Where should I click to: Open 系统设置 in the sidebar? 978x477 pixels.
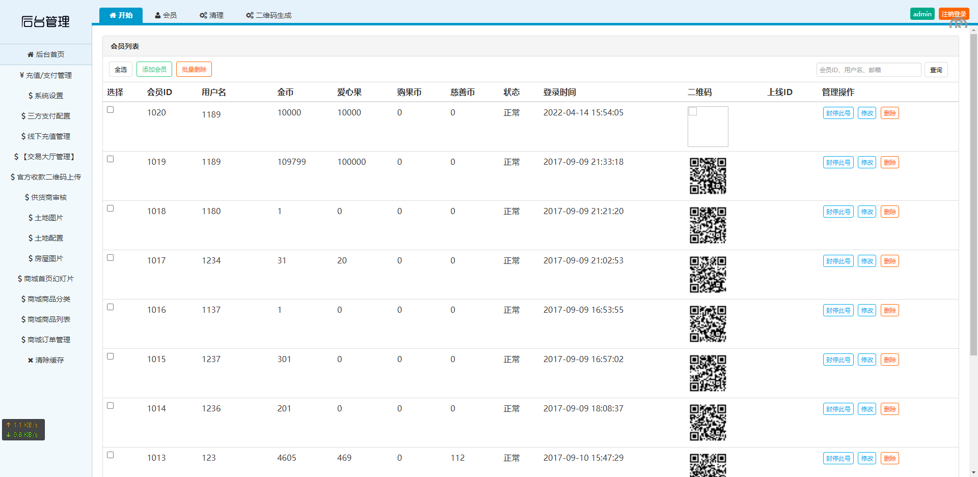46,96
